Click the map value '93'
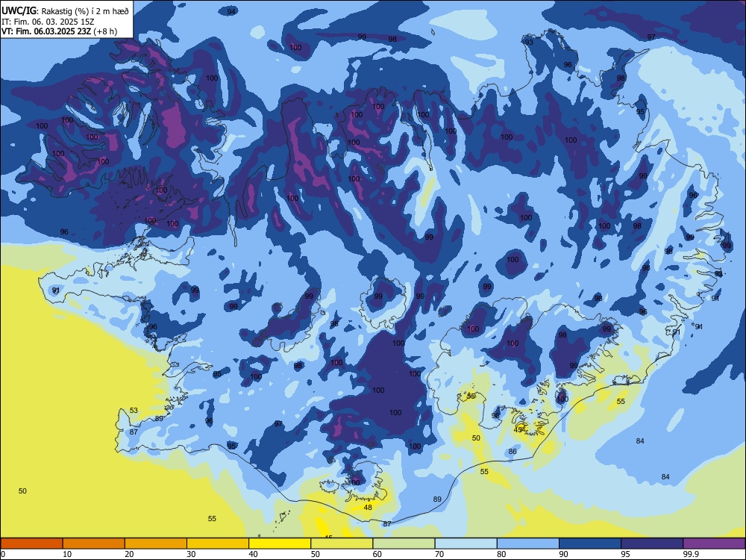This screenshot has width=746, height=560. coord(529,42)
